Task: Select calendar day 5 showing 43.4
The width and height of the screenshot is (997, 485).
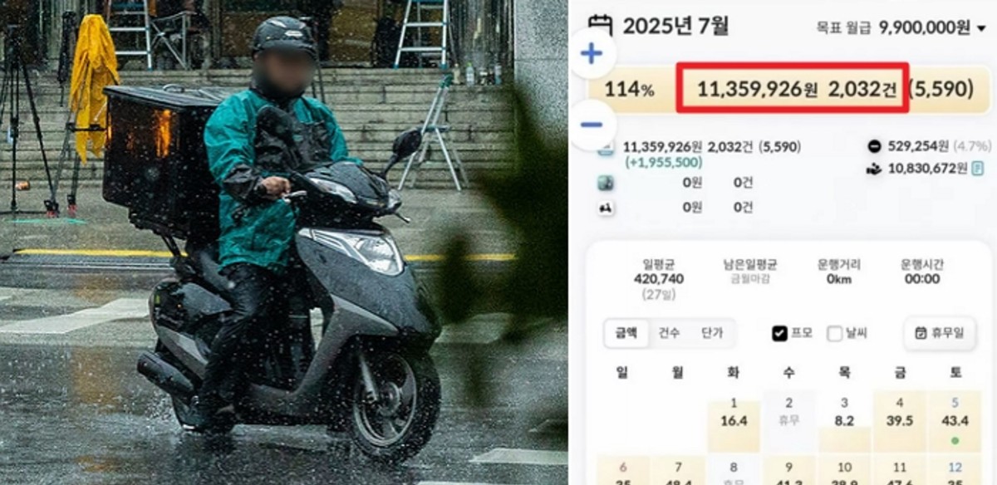Action: pos(955,421)
